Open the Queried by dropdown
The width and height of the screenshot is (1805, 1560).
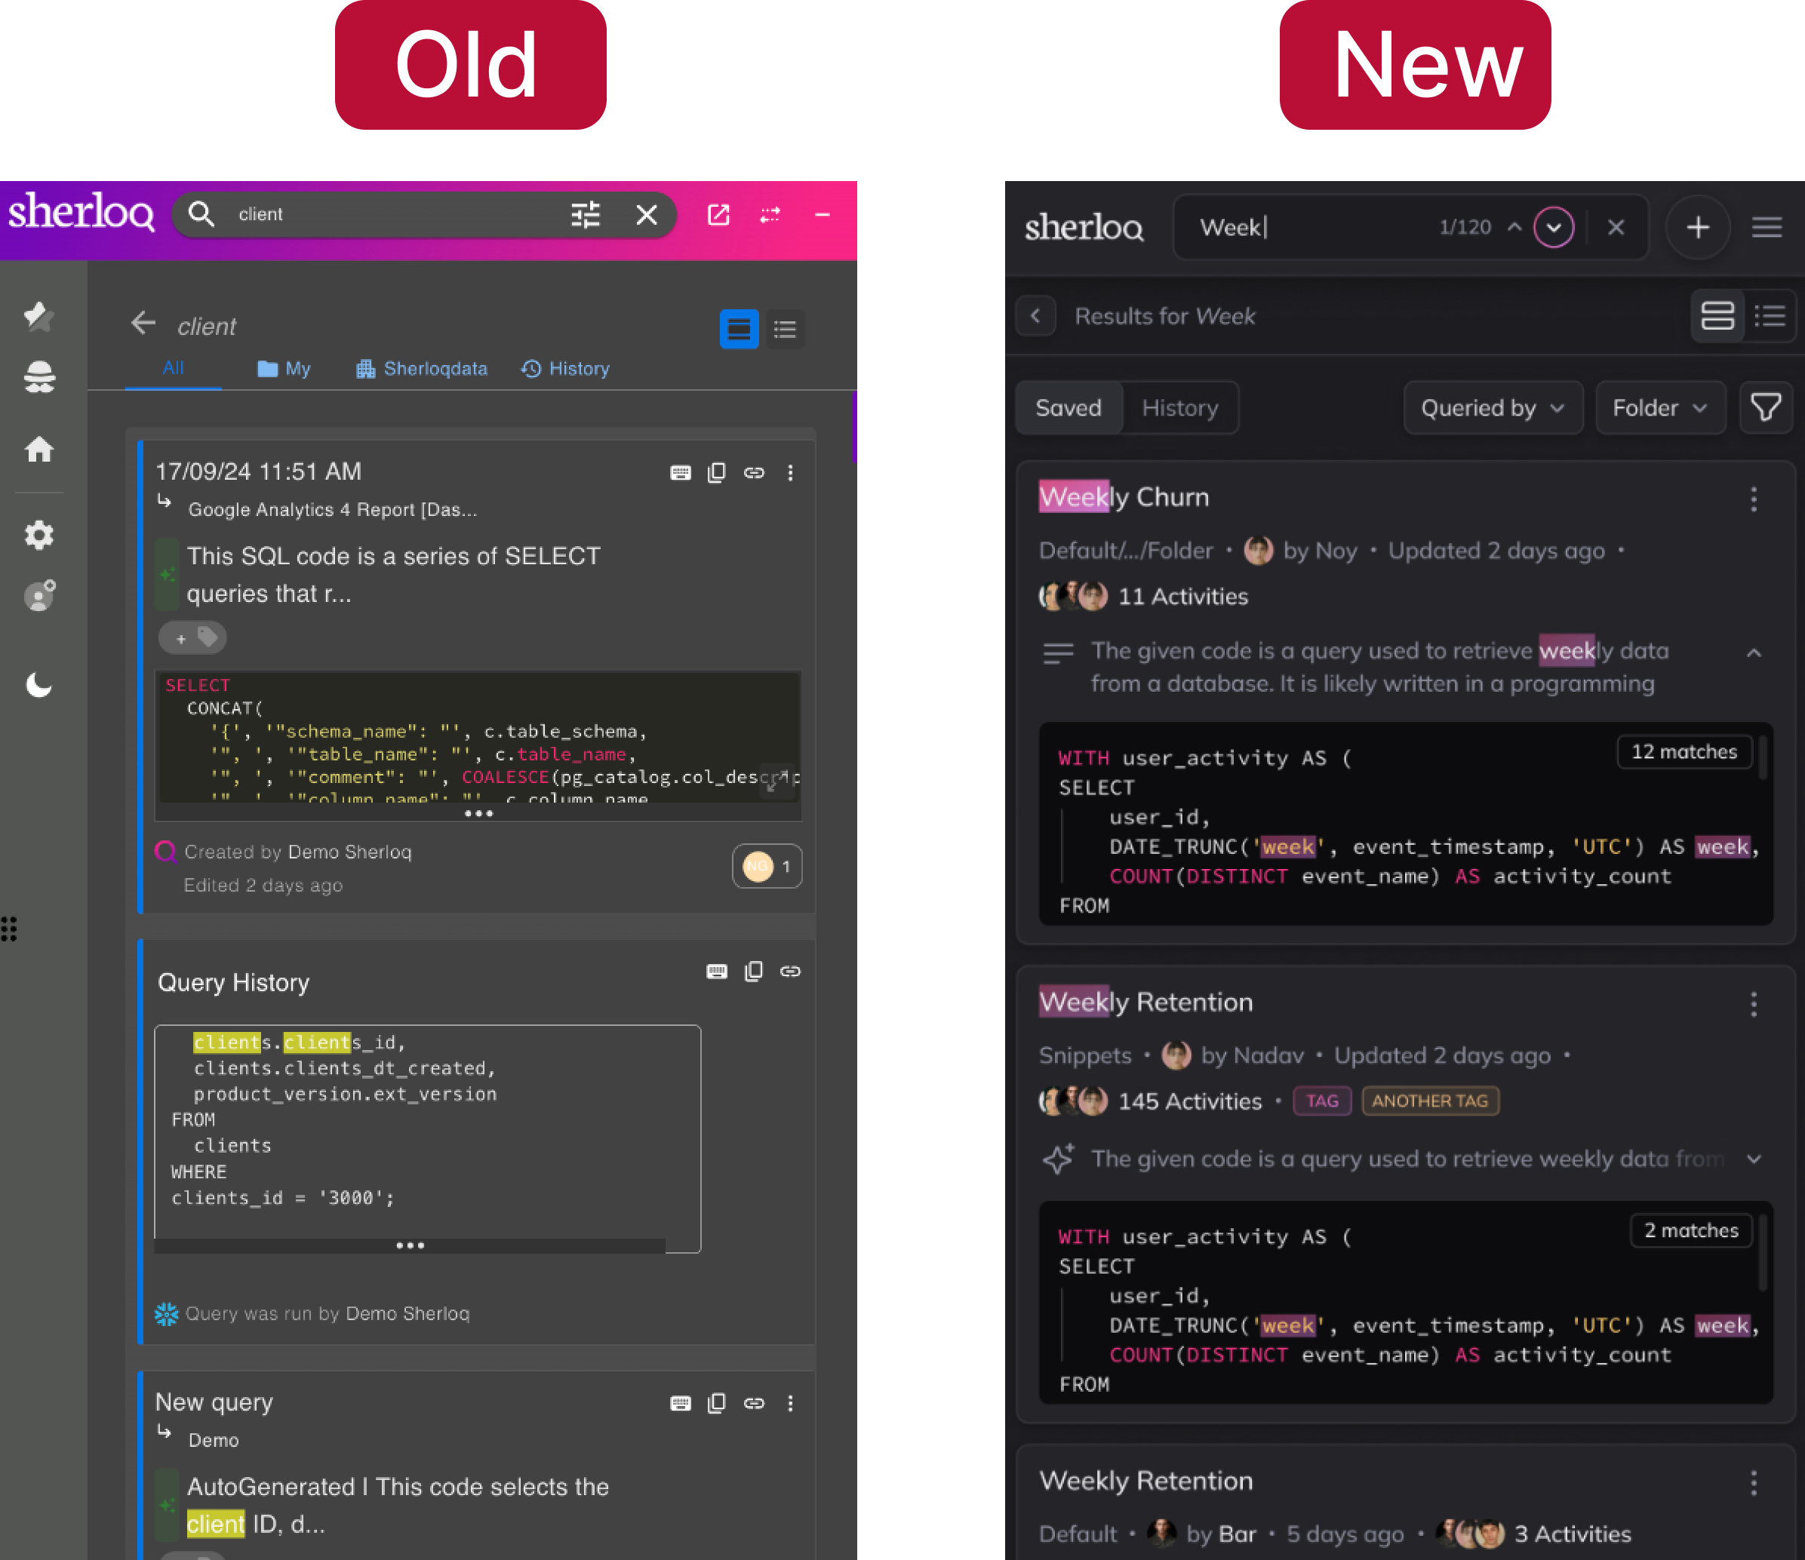click(x=1493, y=407)
